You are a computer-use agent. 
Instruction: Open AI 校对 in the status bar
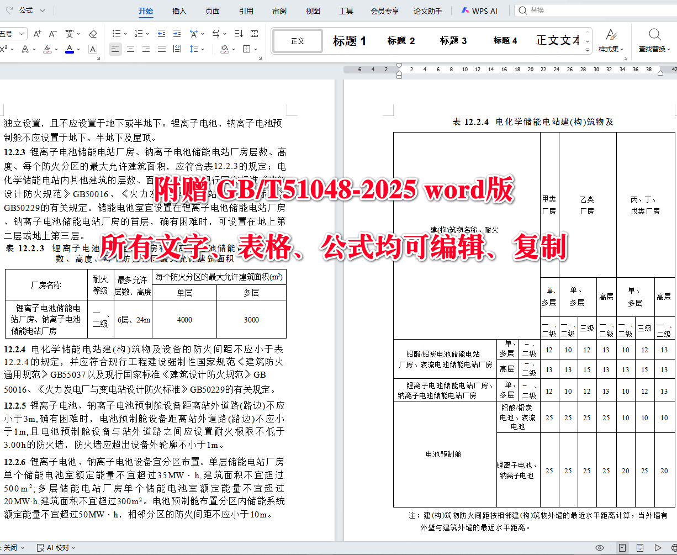(x=56, y=548)
